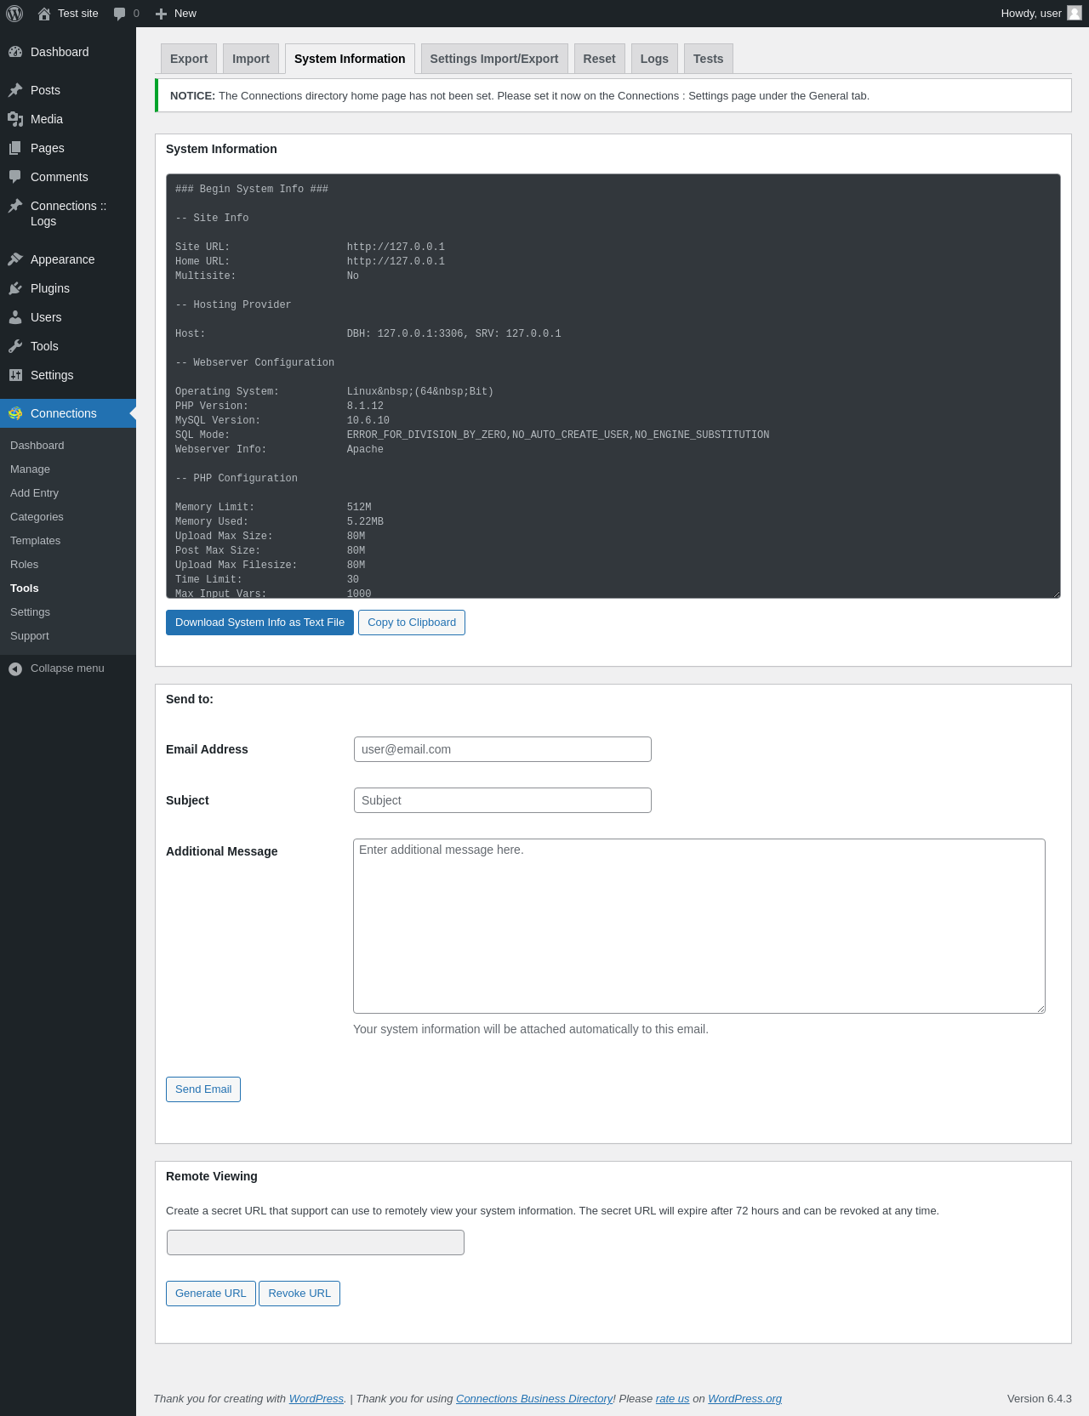Click the Revoke URL button
1089x1416 pixels.
[299, 1294]
